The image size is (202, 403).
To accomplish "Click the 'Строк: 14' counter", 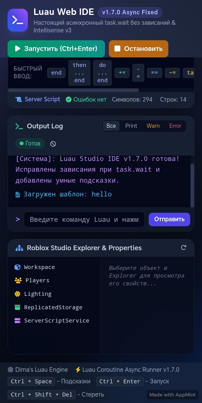I will (x=173, y=100).
